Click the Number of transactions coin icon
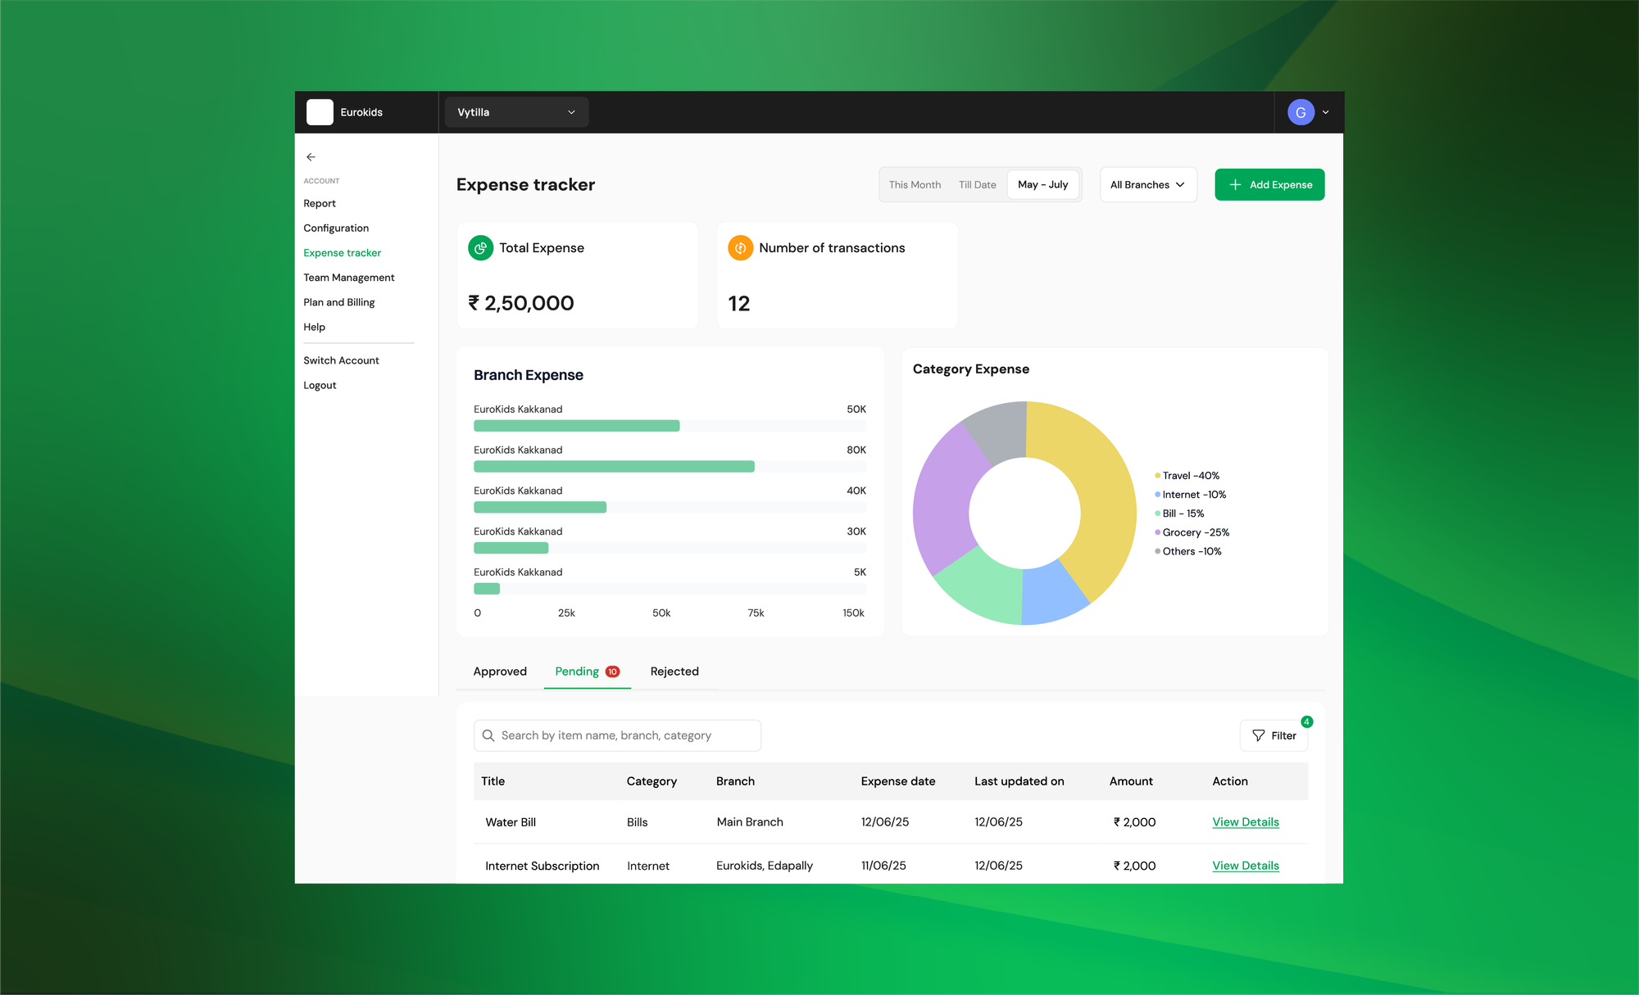This screenshot has width=1639, height=995. click(740, 247)
